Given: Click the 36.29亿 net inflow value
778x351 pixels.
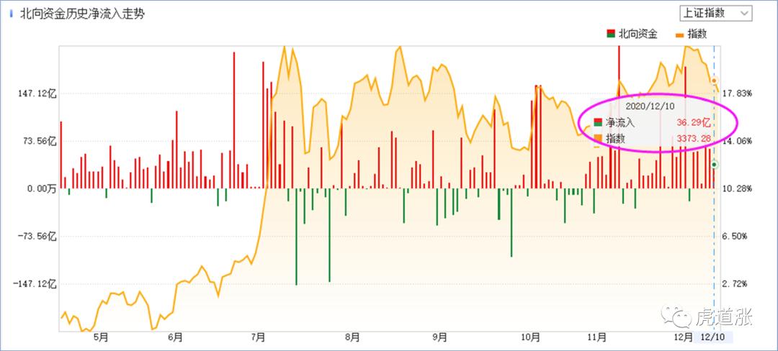Looking at the screenshot, I should pyautogui.click(x=694, y=122).
